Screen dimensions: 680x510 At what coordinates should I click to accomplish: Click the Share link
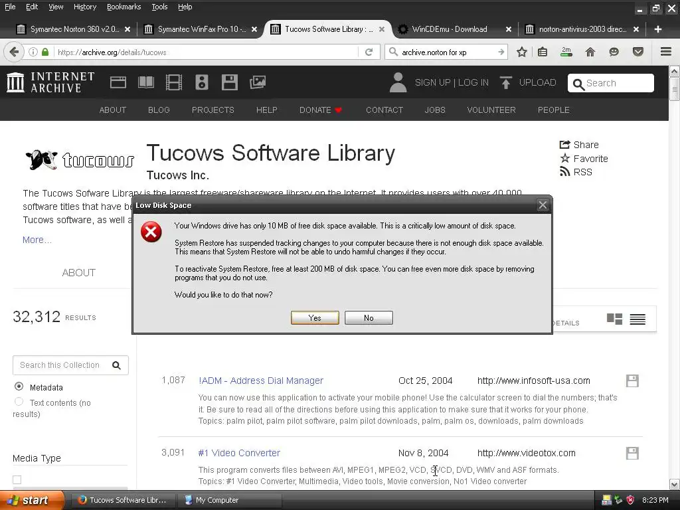[x=579, y=145]
